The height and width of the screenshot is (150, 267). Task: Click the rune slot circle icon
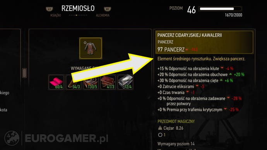pyautogui.click(x=160, y=135)
